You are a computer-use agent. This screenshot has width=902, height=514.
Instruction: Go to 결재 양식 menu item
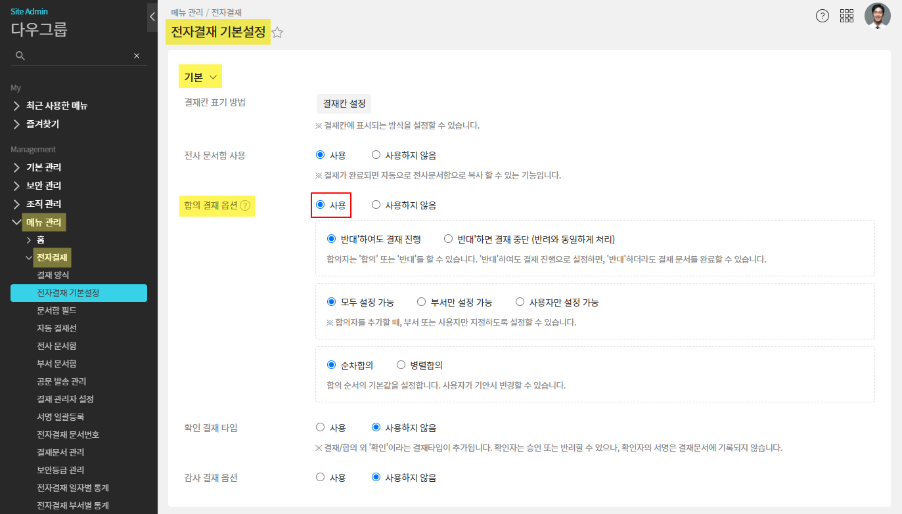click(x=53, y=275)
